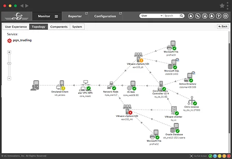Select the Citrix Delivery Controller node

coord(161,86)
